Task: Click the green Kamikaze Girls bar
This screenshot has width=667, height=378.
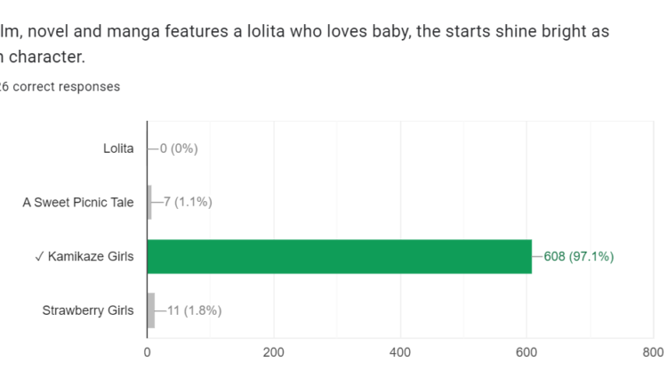Action: [x=339, y=256]
